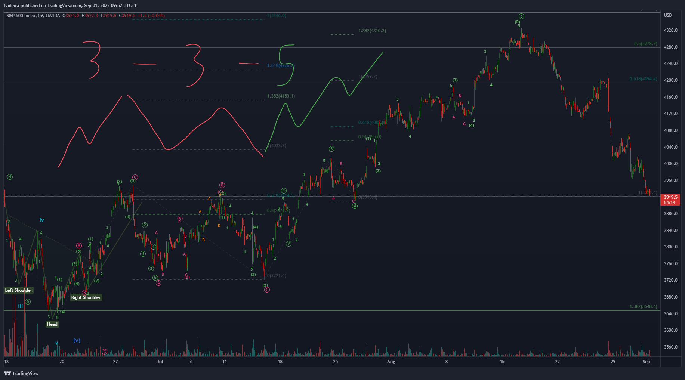Click the 4320.0 price axis label
Viewport: 685px width, 380px height.
pyautogui.click(x=671, y=30)
